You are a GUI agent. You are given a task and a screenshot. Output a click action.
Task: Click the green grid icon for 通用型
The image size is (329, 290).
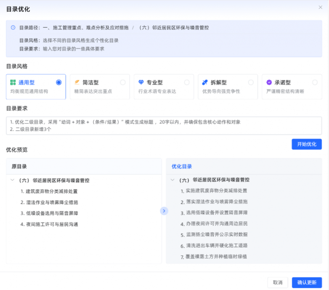[x=13, y=82]
